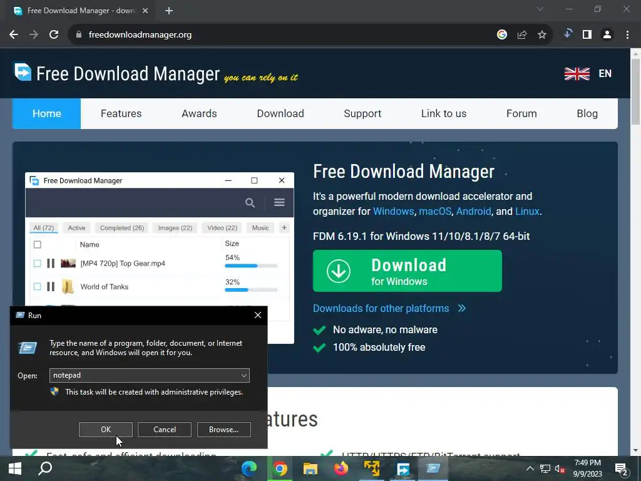Click the 32% progress bar for World of Tanks

pyautogui.click(x=251, y=290)
